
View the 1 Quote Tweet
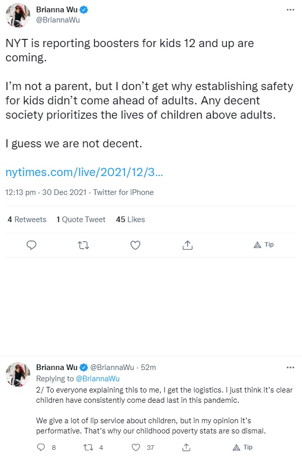(81, 219)
